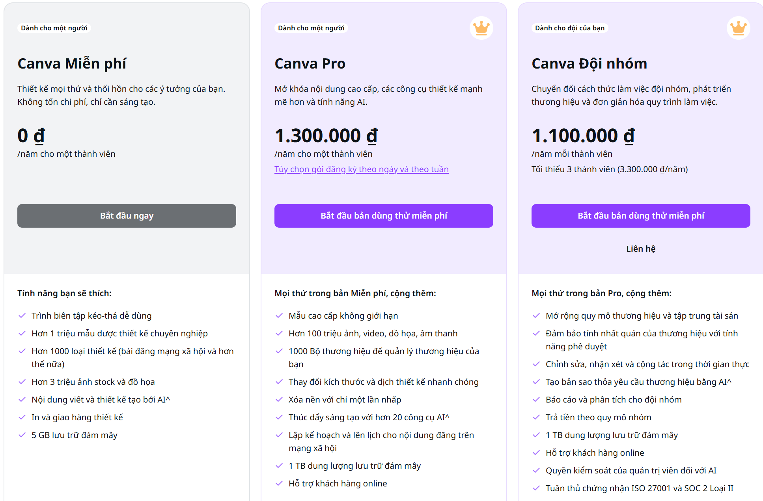Select the 'Dành cho một người' badge on Canva Miễn phí
This screenshot has width=763, height=501.
point(55,28)
